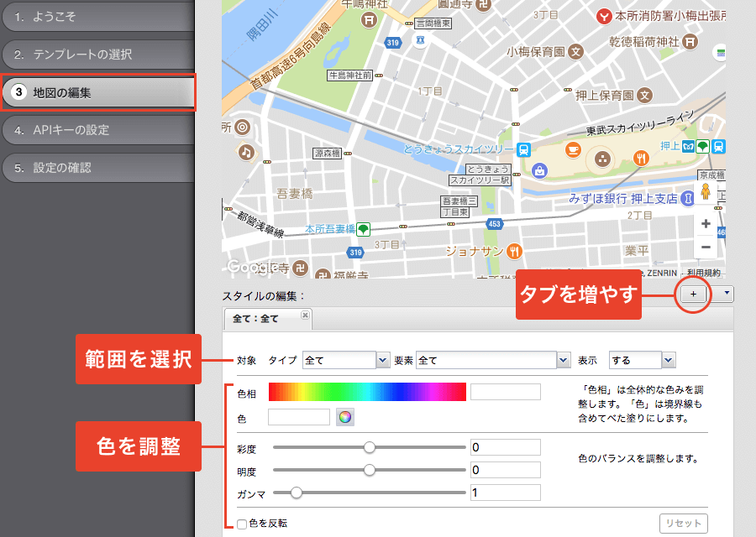This screenshot has height=537, width=756.
Task: Click the ジョナサン restaurant map marker
Action: click(514, 252)
